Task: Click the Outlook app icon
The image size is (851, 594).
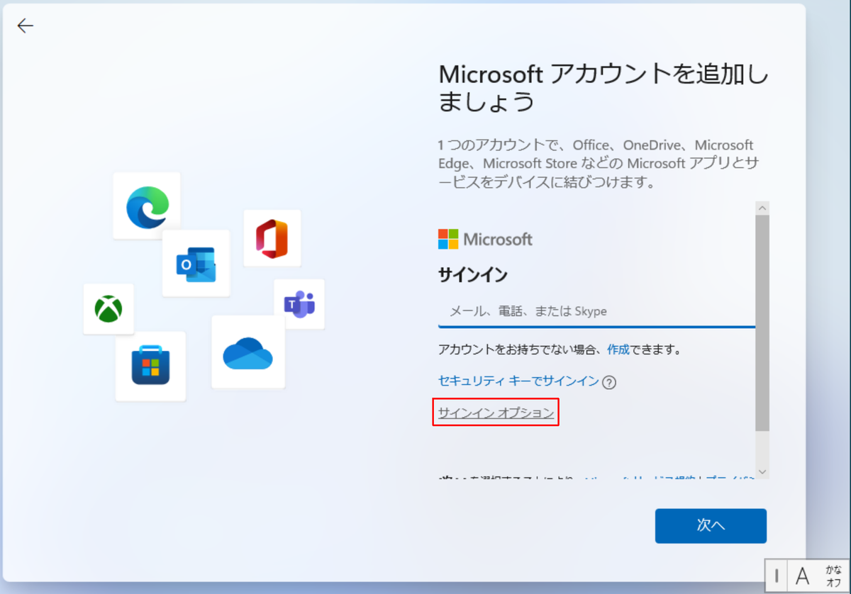Action: pos(196,264)
